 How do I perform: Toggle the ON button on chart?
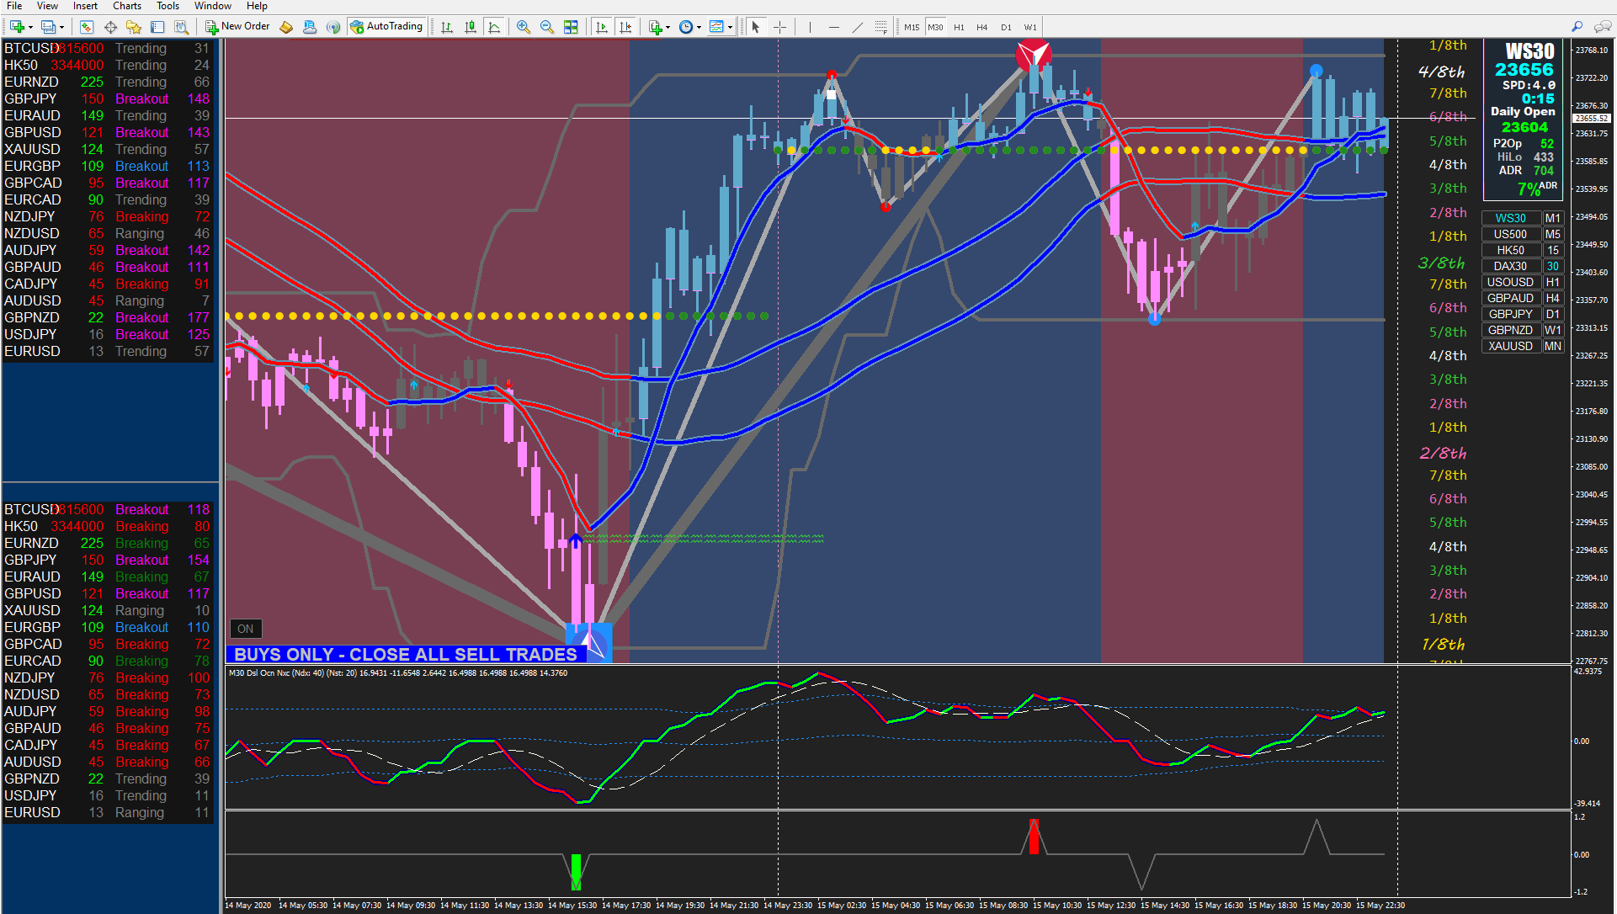point(245,629)
